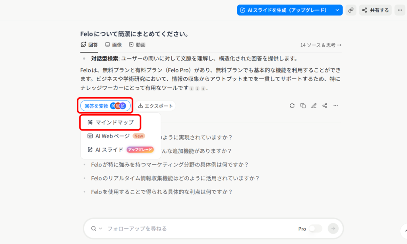Expand the AI スライドを生成 dropdown arrow
The height and width of the screenshot is (244, 407).
(x=337, y=10)
